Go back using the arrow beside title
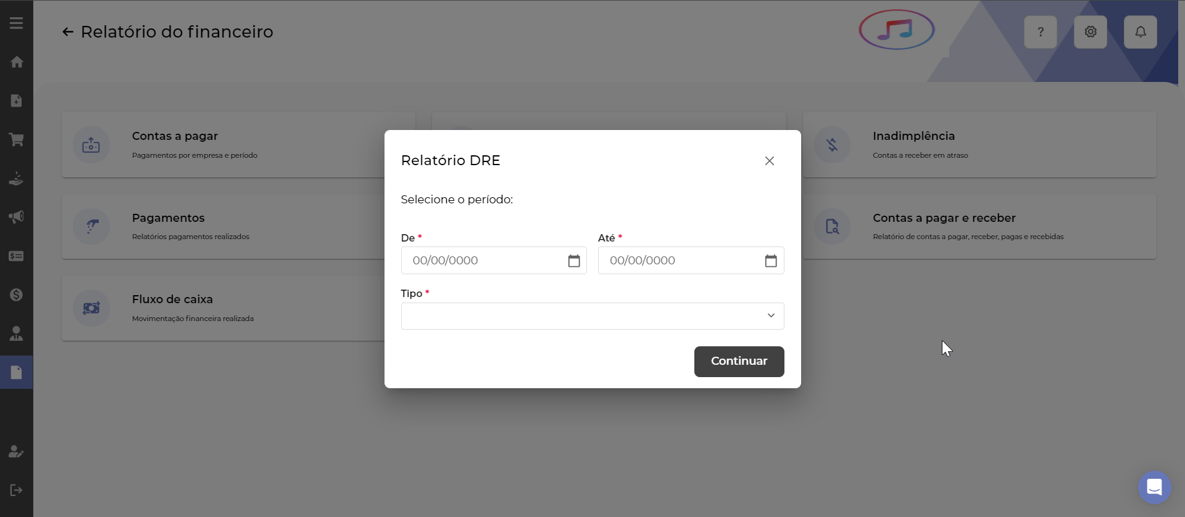This screenshot has height=517, width=1185. [68, 32]
